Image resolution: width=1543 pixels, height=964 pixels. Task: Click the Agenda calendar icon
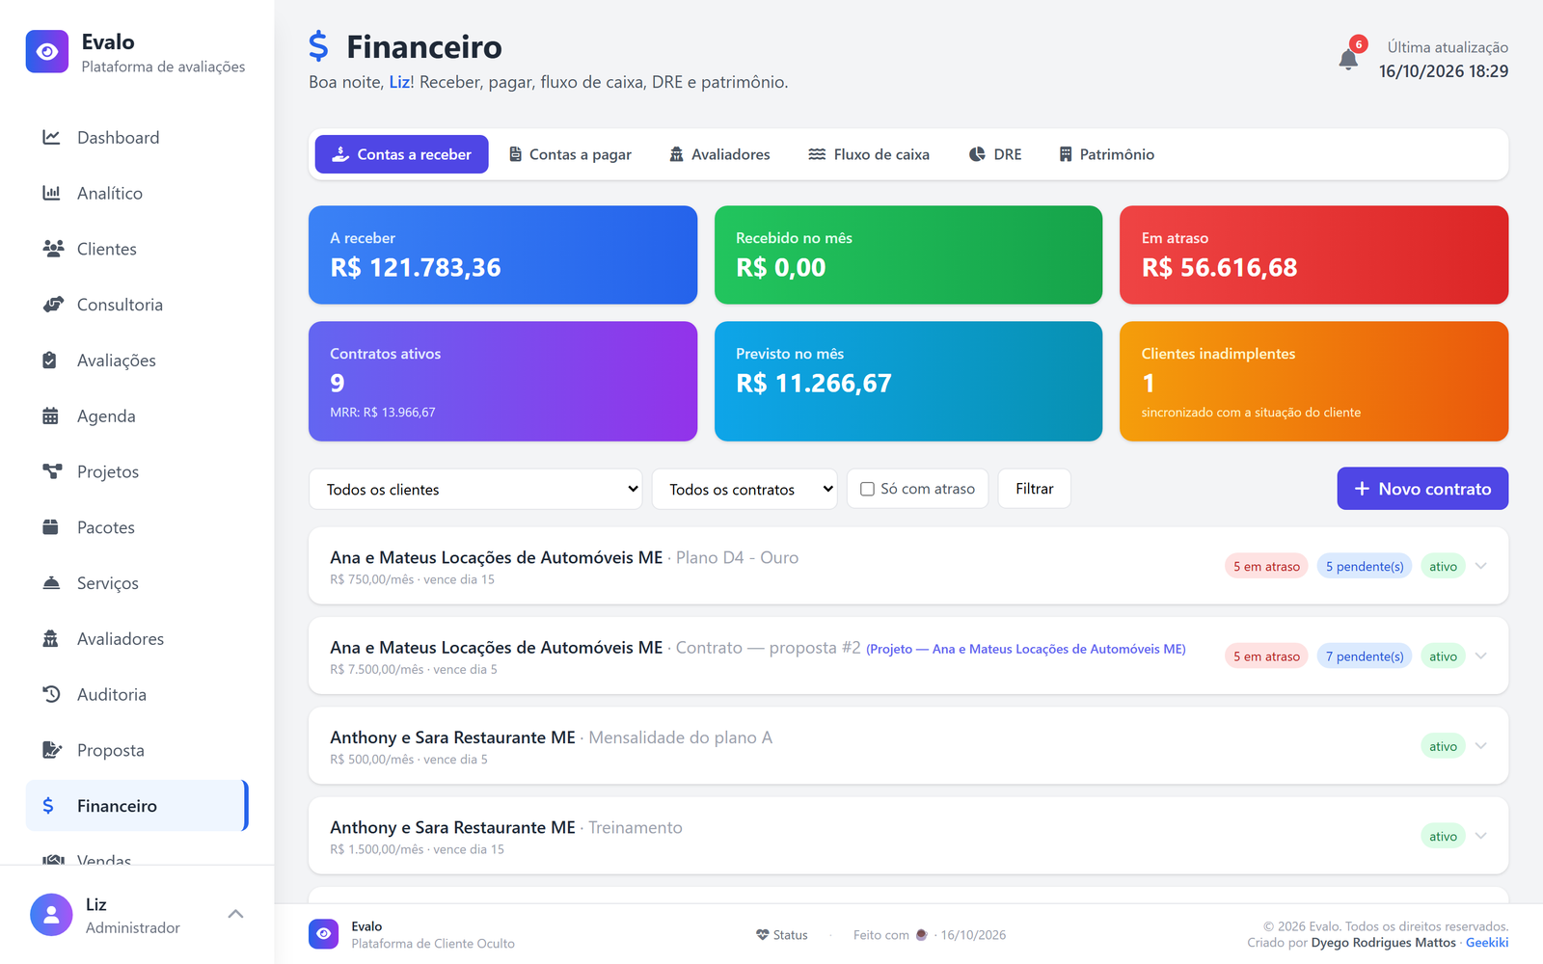(50, 415)
